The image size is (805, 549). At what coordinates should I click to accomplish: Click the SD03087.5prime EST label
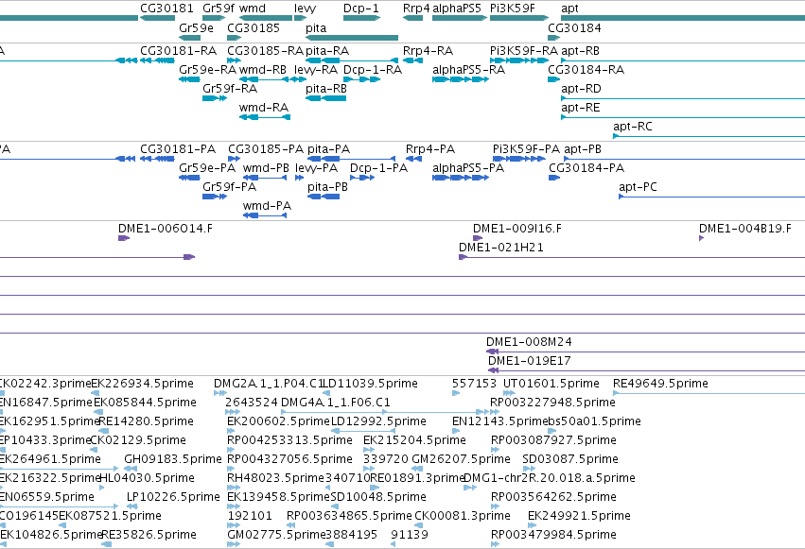tap(570, 459)
